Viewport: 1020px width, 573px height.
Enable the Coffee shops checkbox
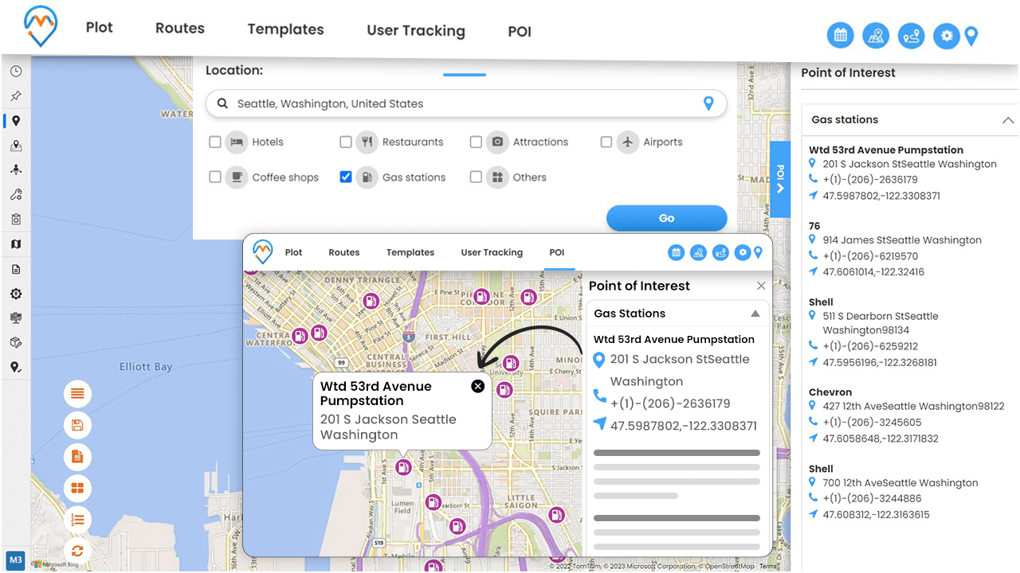pos(215,177)
